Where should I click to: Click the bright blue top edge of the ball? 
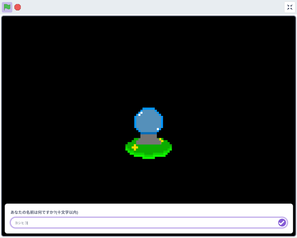click(148, 109)
